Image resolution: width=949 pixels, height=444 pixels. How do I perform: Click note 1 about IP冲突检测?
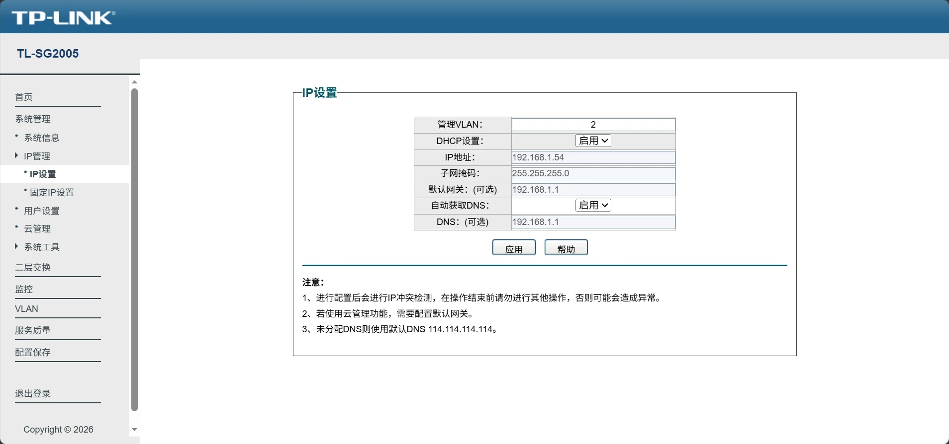482,298
